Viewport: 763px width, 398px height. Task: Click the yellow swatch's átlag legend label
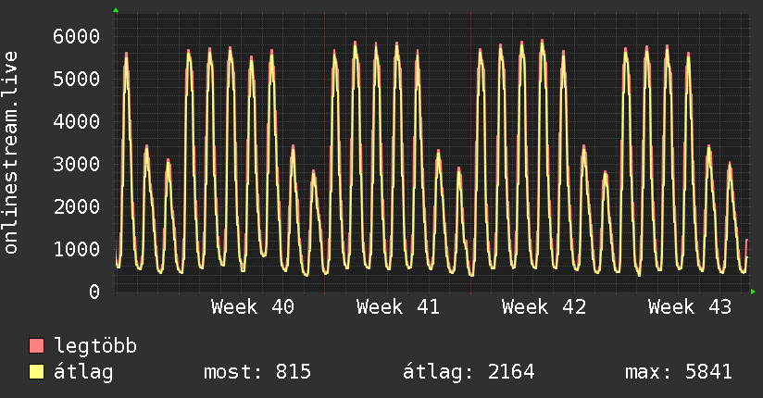point(83,372)
